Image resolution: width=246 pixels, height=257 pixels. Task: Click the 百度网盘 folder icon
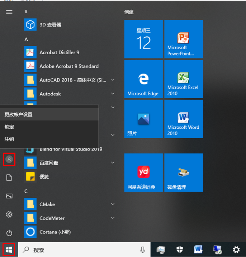tap(30, 163)
